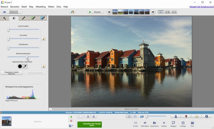Click the Blogger icon
214x129 pixels.
click(x=173, y=123)
